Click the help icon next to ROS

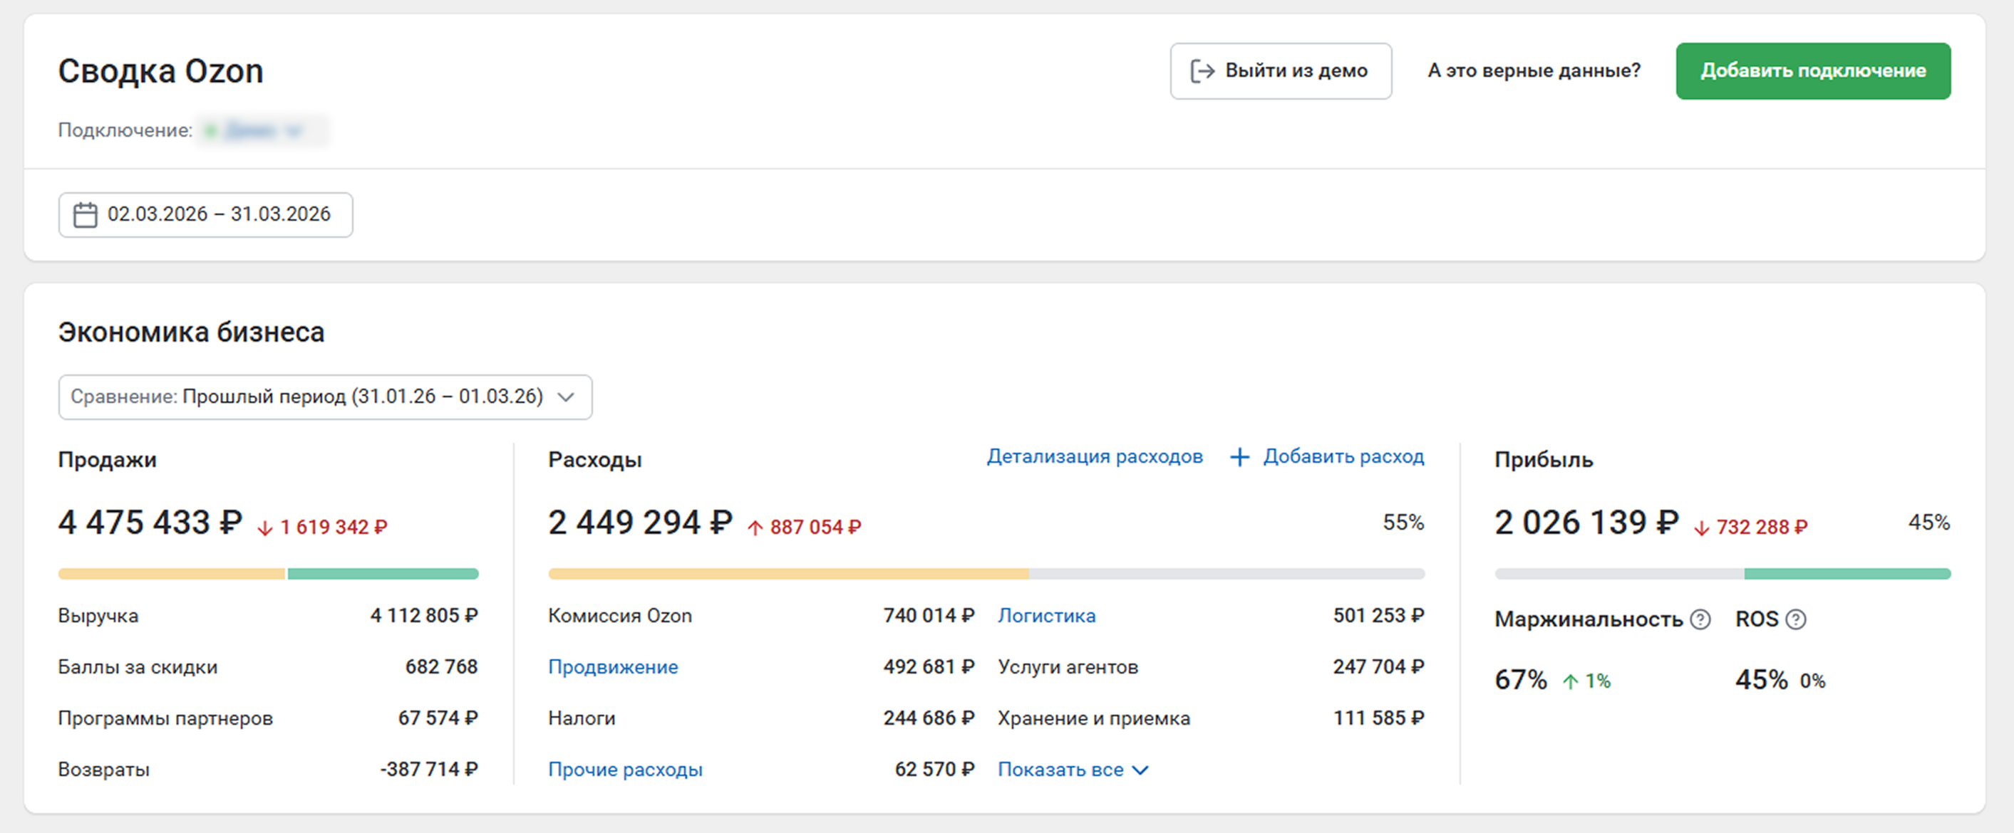tap(1797, 619)
